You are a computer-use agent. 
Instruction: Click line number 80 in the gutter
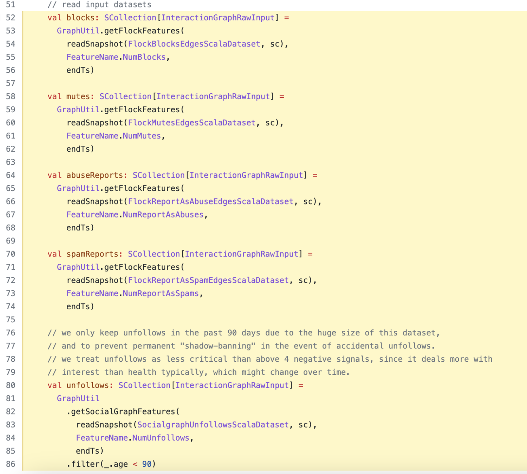11,385
